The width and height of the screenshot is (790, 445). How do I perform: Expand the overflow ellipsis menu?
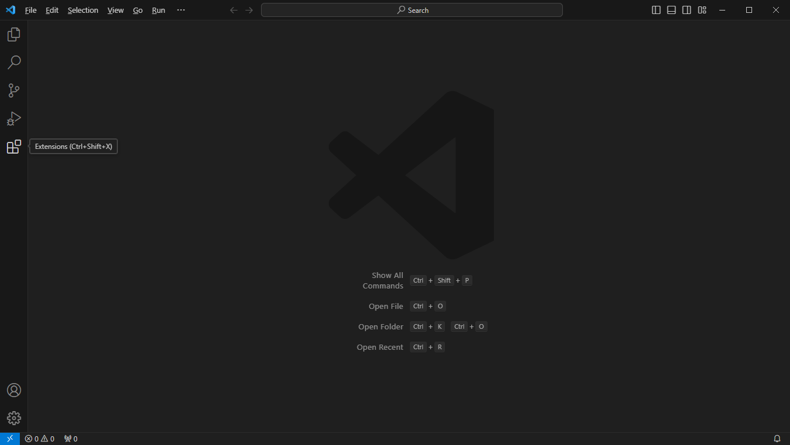point(181,10)
